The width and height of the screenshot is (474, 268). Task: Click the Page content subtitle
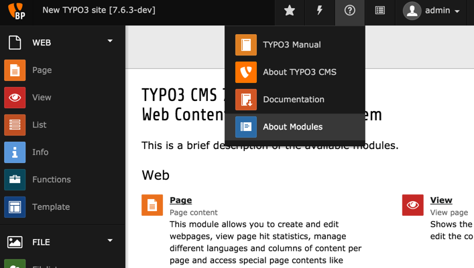click(x=194, y=213)
